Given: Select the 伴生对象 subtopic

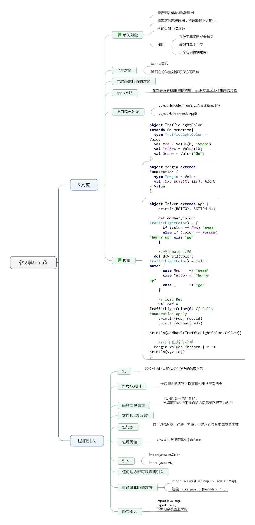Looking at the screenshot, I should 124,70.
